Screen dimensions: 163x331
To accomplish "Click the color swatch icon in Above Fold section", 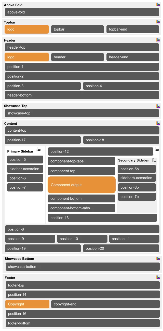I will click(x=158, y=5).
